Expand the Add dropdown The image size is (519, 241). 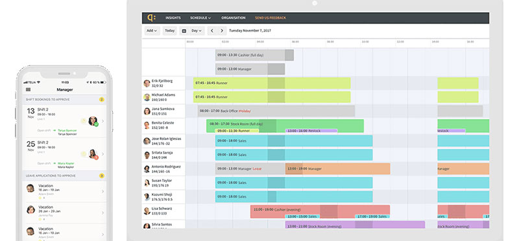[x=152, y=30]
